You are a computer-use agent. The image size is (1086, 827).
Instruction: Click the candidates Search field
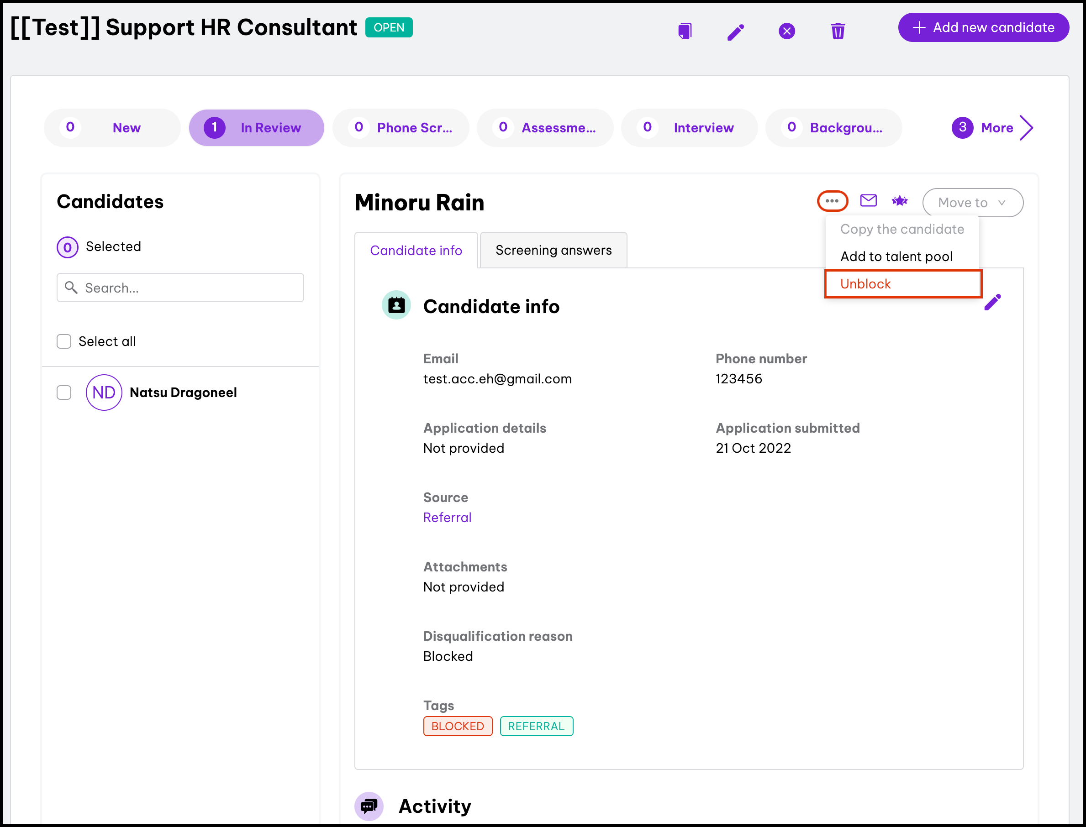(180, 288)
